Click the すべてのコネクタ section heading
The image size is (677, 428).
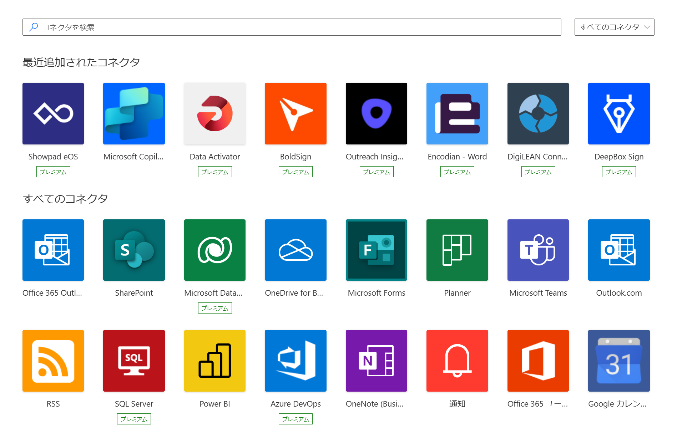(65, 199)
